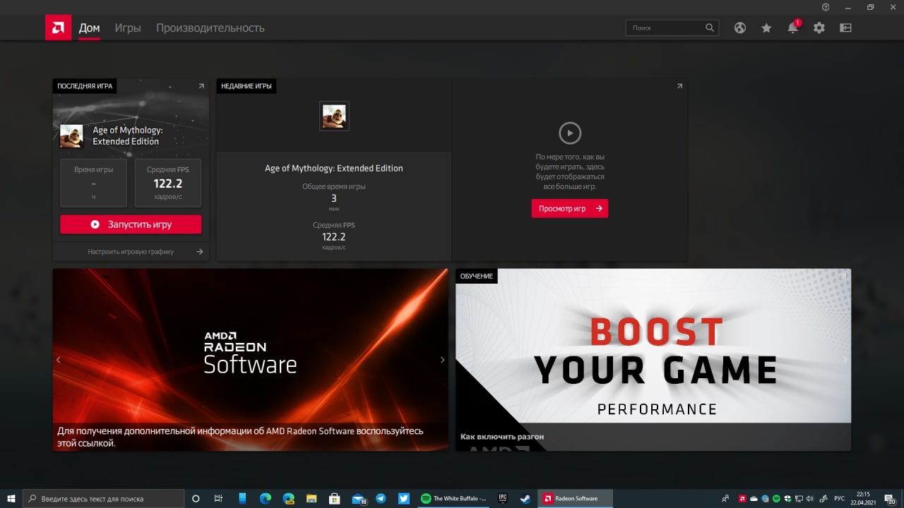Select Age of Mythology icon in recent games
Screen dimensions: 904x508
click(x=334, y=116)
